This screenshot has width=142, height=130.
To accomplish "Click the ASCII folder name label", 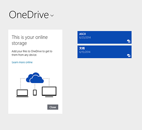I will point(83,34).
